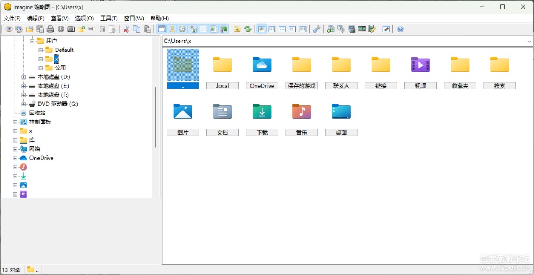This screenshot has height=275, width=534.
Task: Toggle the folder tree panel button
Action: point(172,29)
